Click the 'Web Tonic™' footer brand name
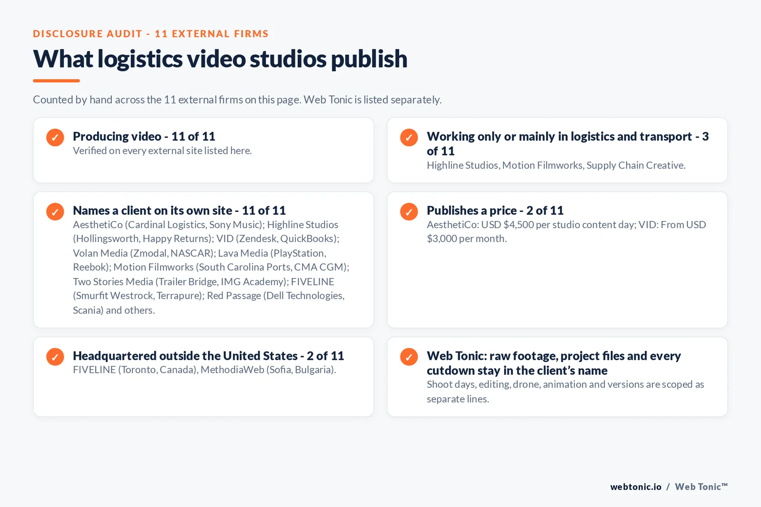Image resolution: width=761 pixels, height=507 pixels. pyautogui.click(x=702, y=487)
